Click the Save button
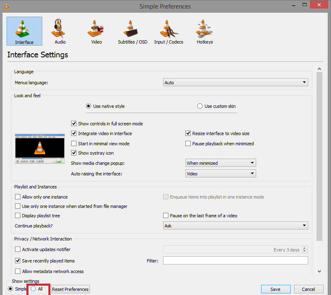 [275, 289]
